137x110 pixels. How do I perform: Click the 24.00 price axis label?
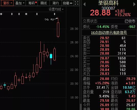pos(74,56)
